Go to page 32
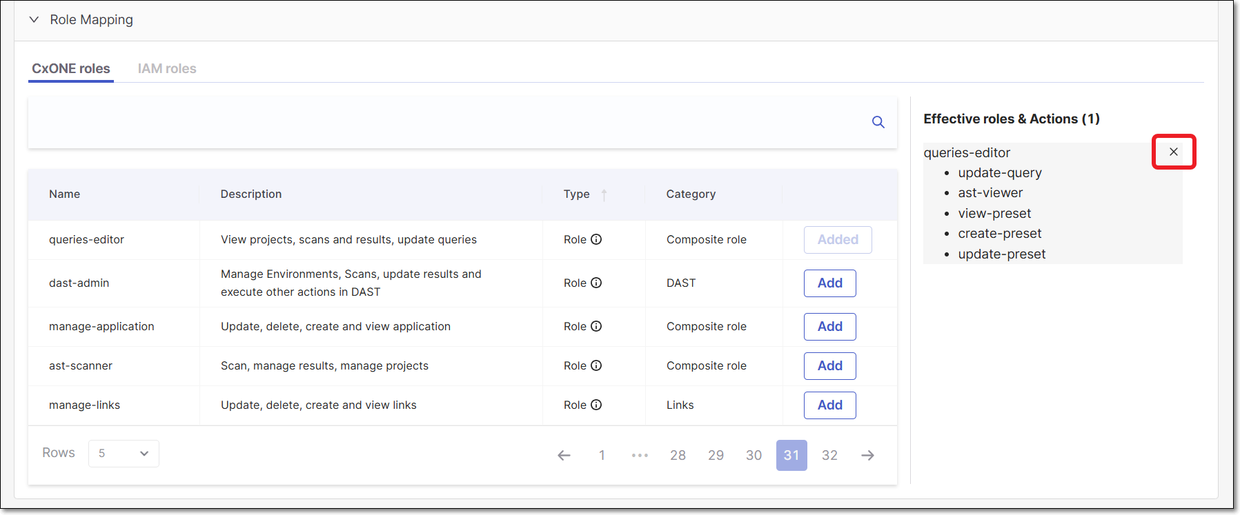1240x515 pixels. tap(829, 455)
